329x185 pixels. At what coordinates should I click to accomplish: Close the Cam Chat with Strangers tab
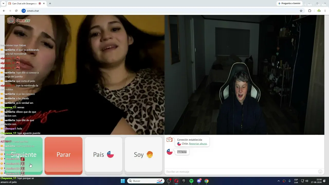(44, 4)
